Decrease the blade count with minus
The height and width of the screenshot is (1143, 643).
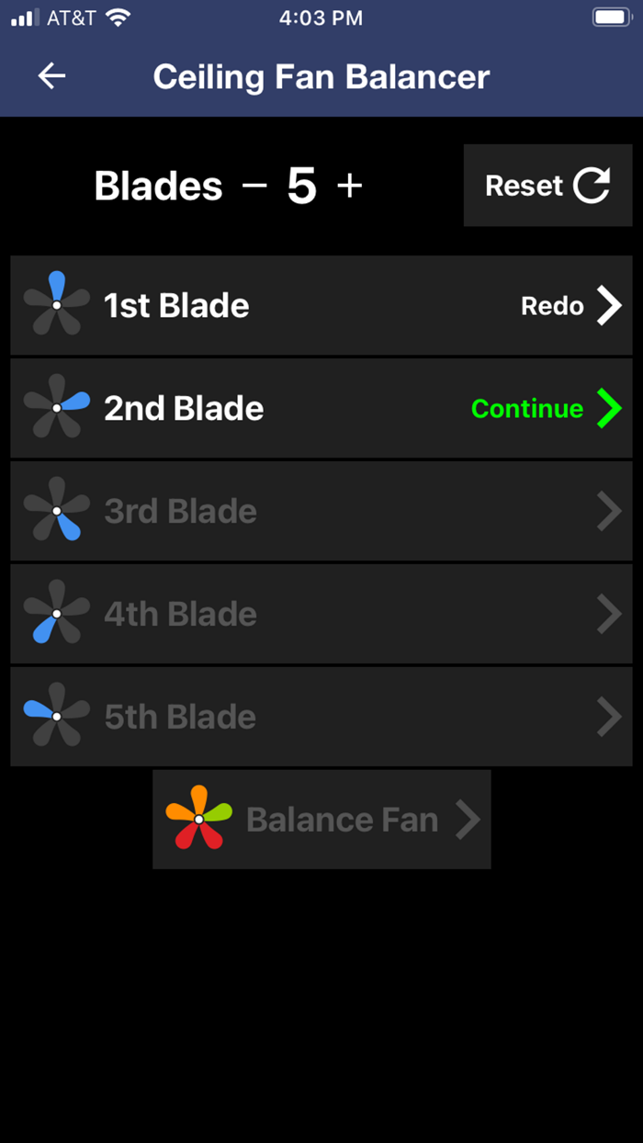tap(254, 185)
